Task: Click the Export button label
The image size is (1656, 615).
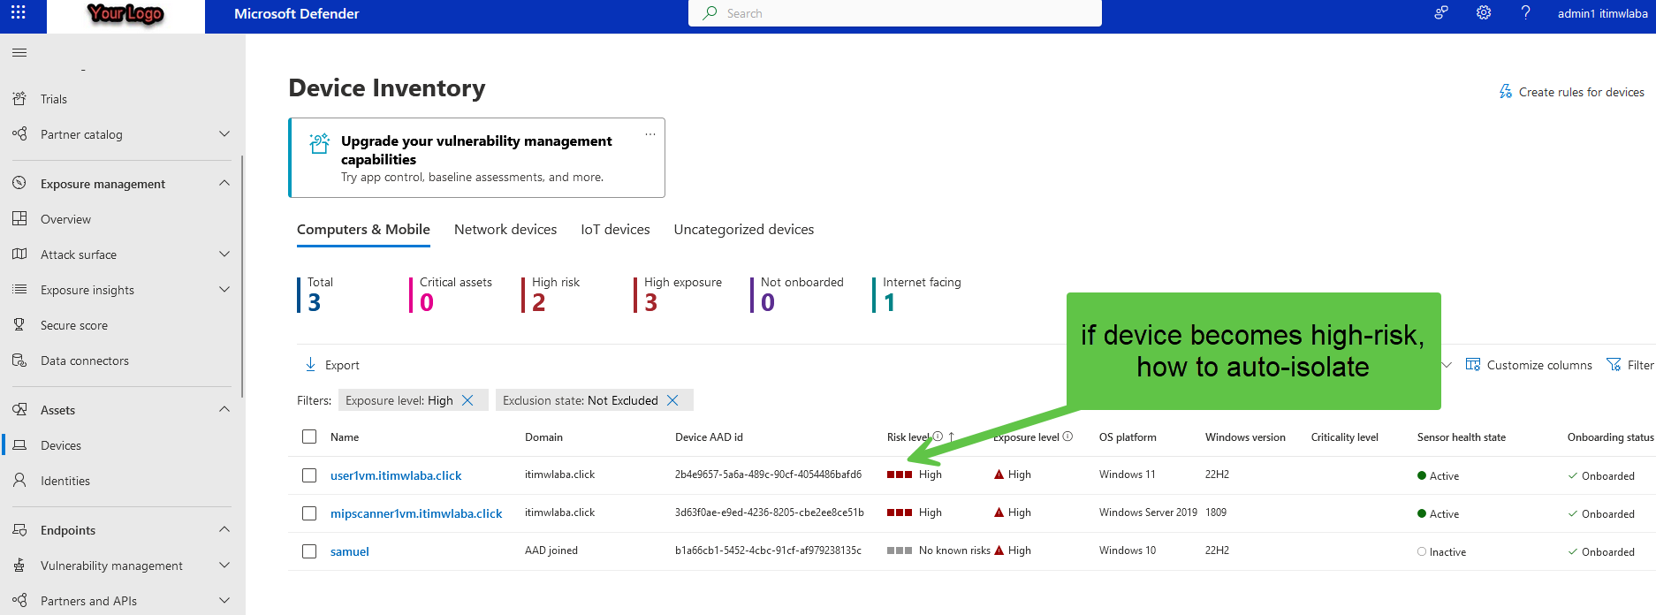Action: [342, 365]
